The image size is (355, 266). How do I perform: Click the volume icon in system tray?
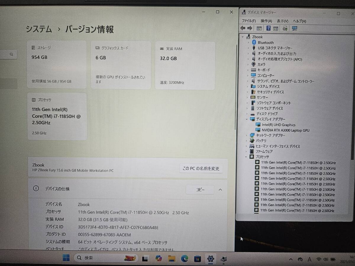[x=325, y=259]
